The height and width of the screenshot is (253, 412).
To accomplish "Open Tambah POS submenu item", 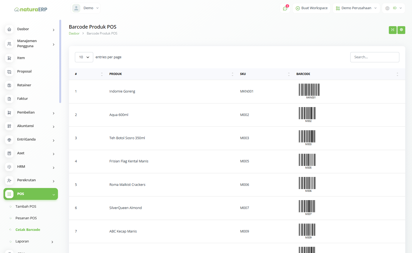I will coord(26,207).
